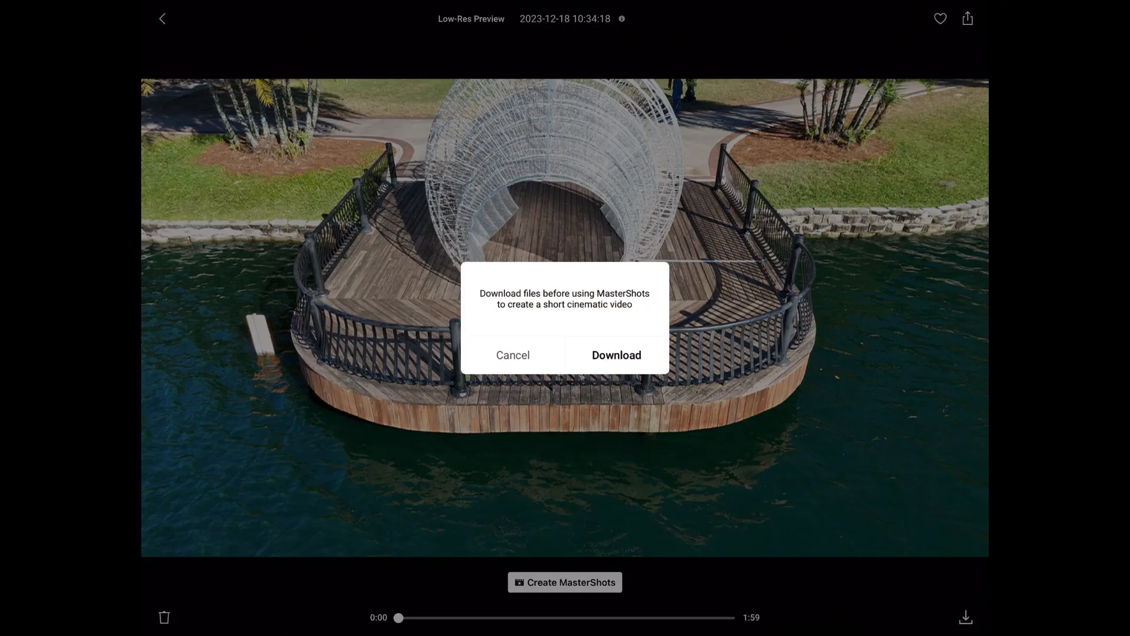Open the share icon
Viewport: 1130px width, 636px height.
point(968,19)
